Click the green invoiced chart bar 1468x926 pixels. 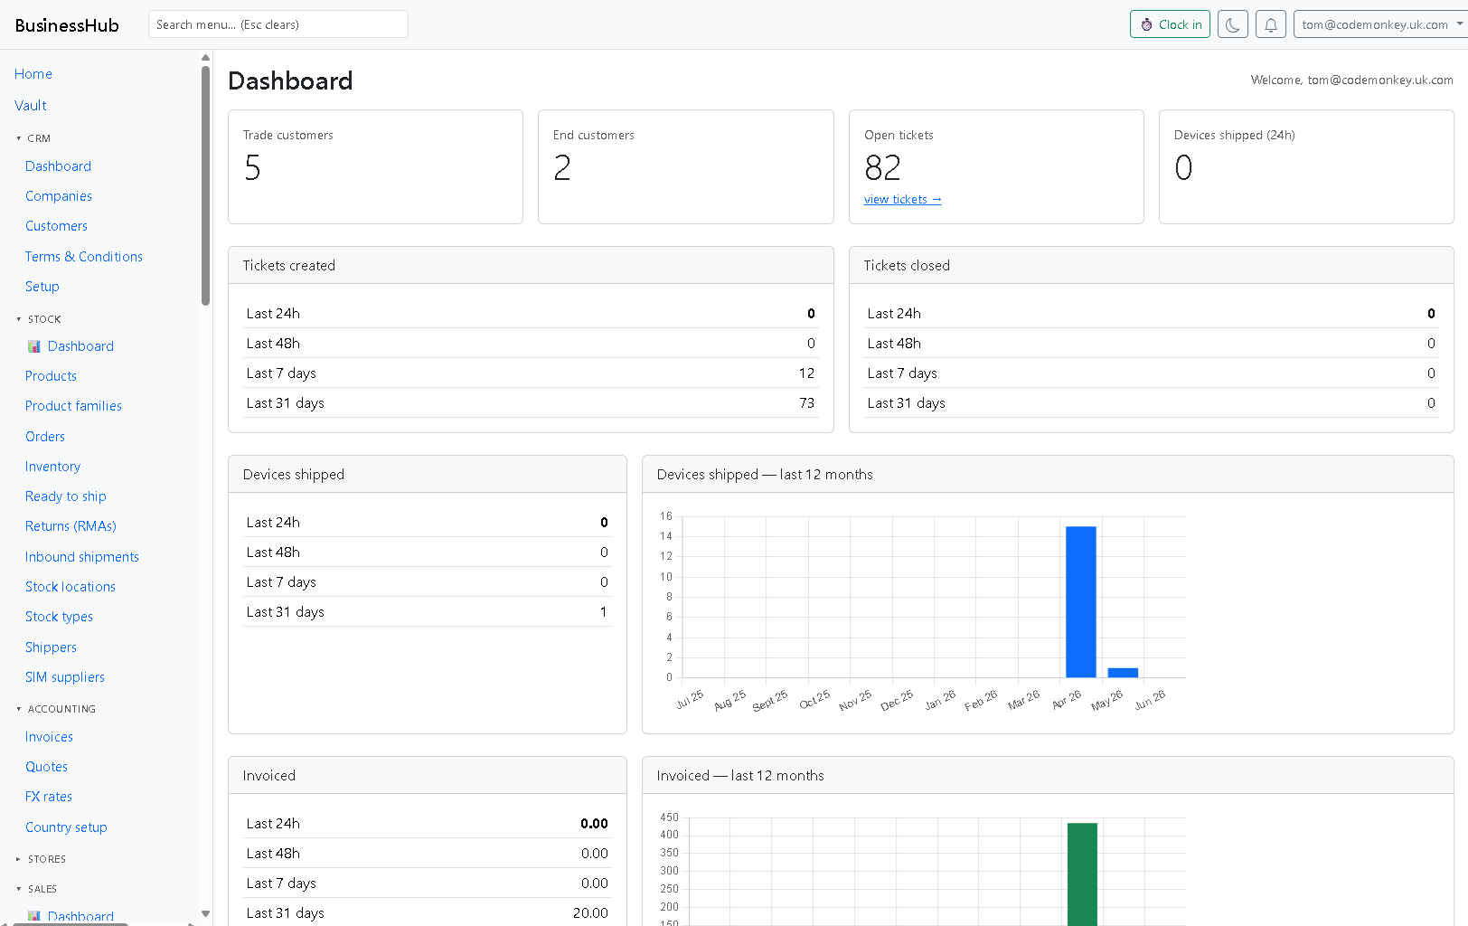[x=1082, y=874]
